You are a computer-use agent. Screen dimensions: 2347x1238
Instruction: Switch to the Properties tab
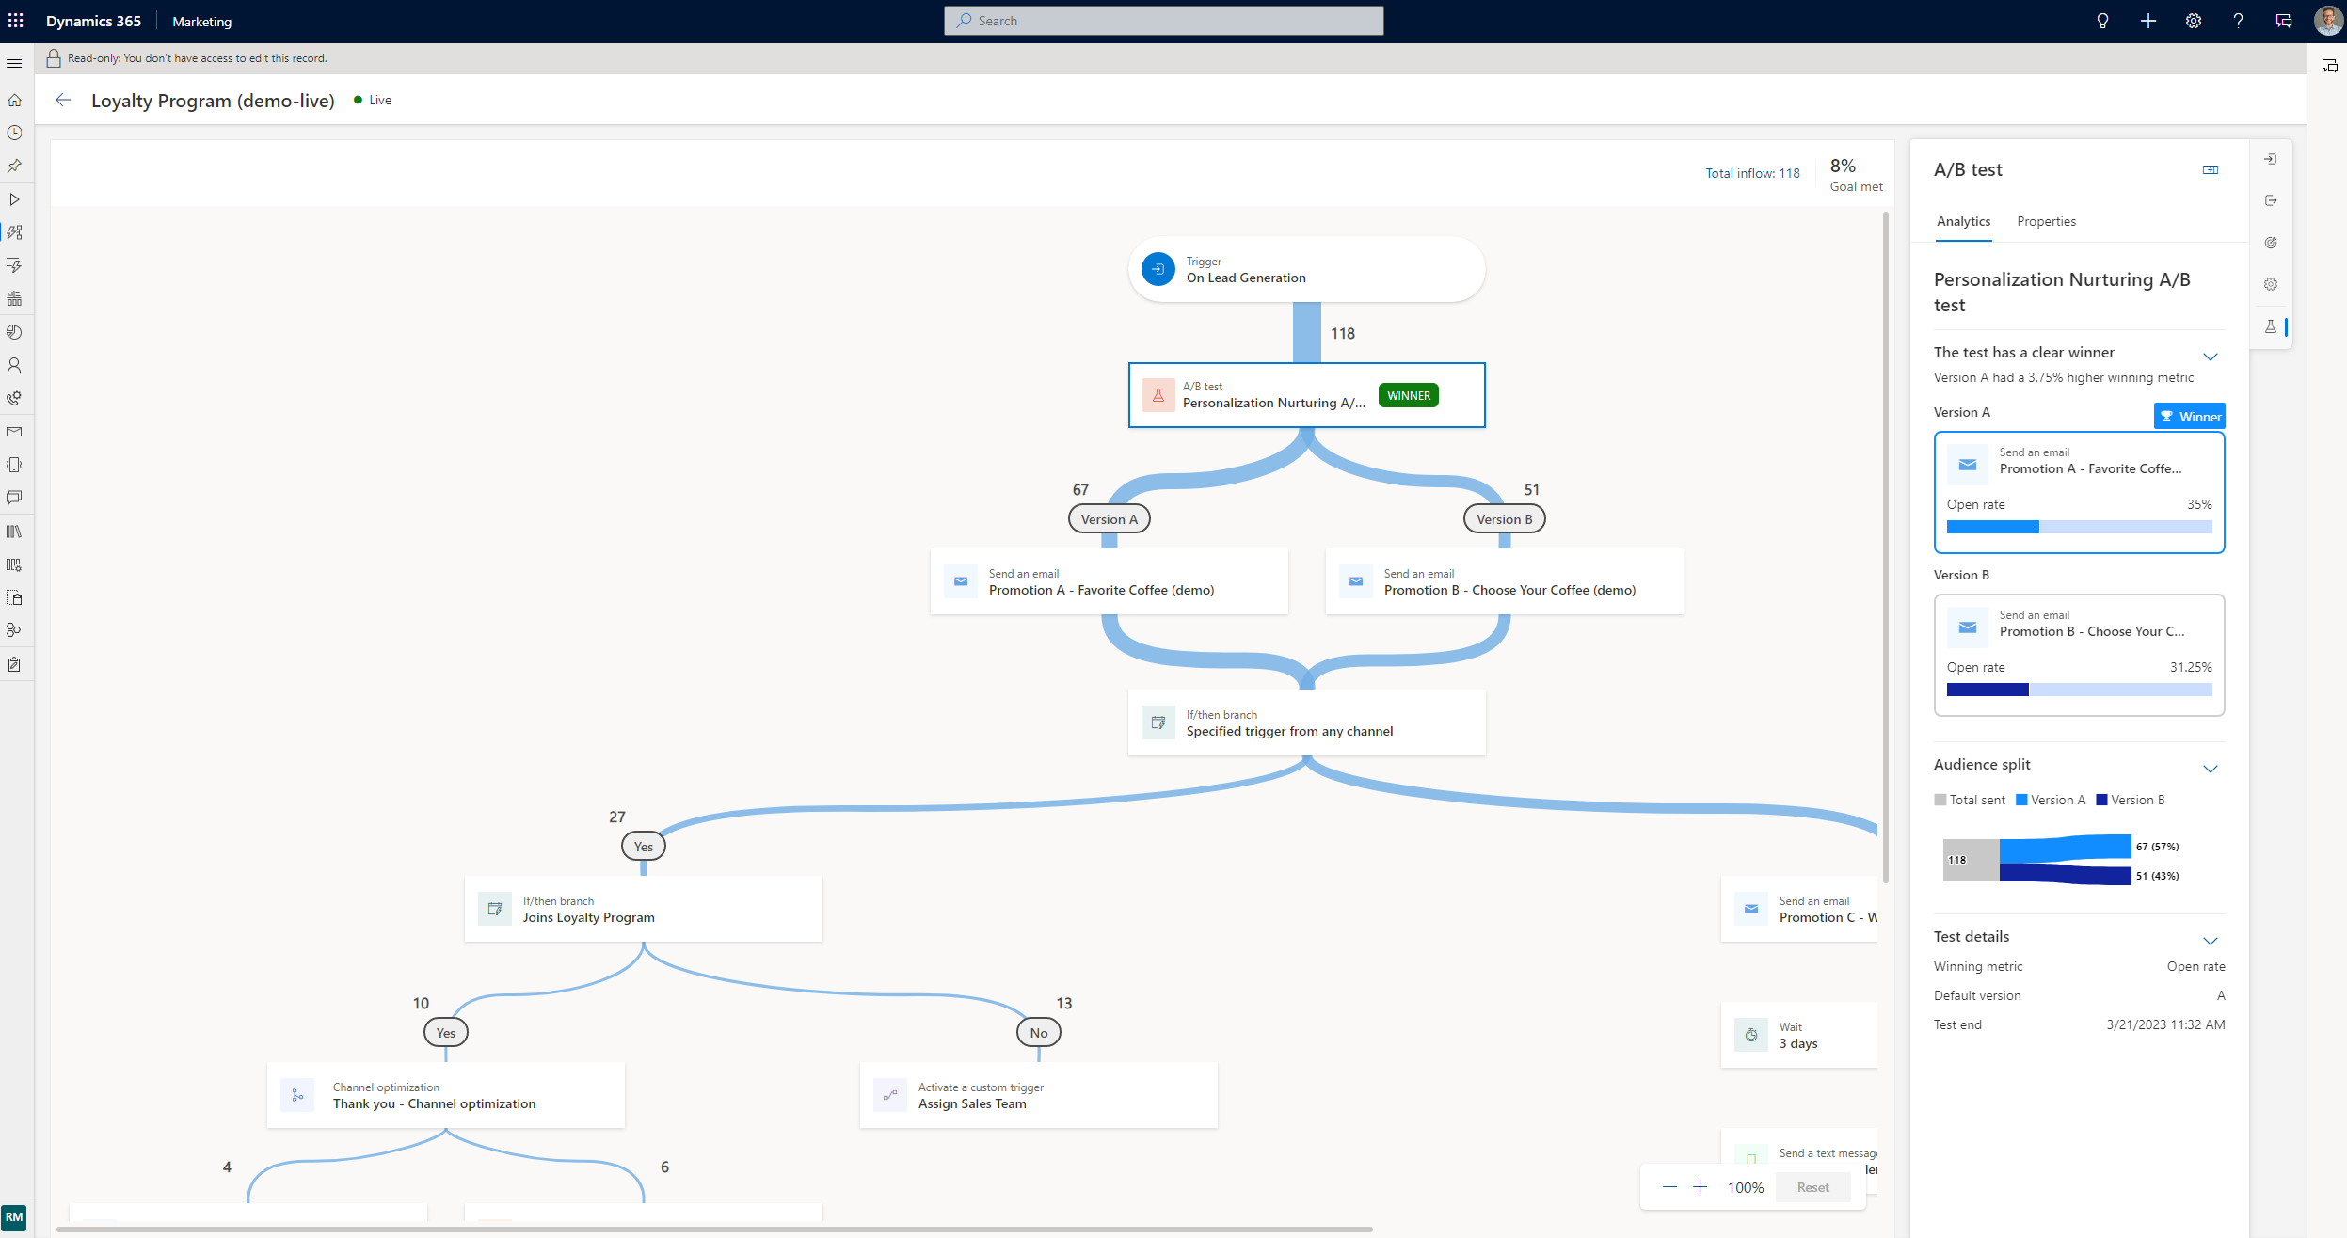coord(2046,221)
